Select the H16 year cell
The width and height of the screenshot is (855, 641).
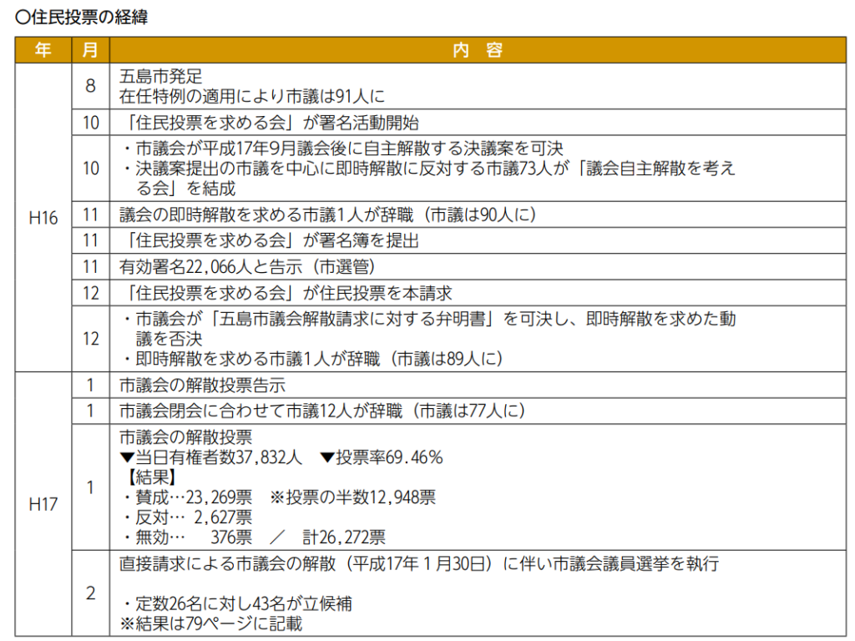(x=43, y=218)
